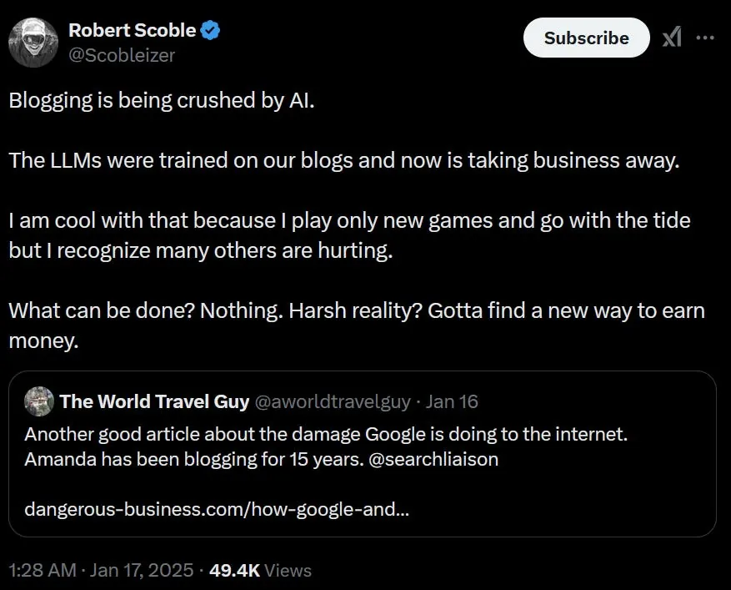The image size is (731, 590).
Task: Click the "I am cool with that" paragraph
Action: click(348, 221)
